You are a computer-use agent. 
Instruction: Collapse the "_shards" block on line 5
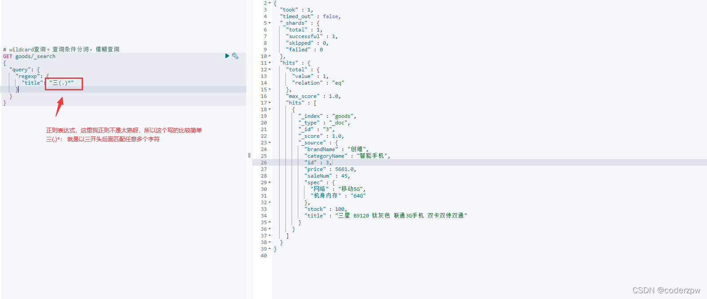(x=269, y=23)
